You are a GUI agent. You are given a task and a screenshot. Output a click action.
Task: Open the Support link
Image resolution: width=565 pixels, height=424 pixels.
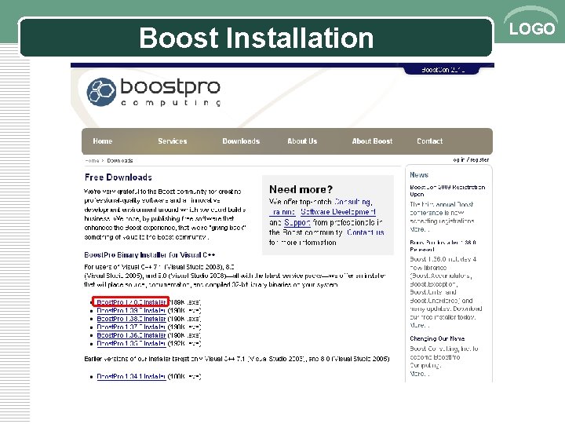[297, 222]
